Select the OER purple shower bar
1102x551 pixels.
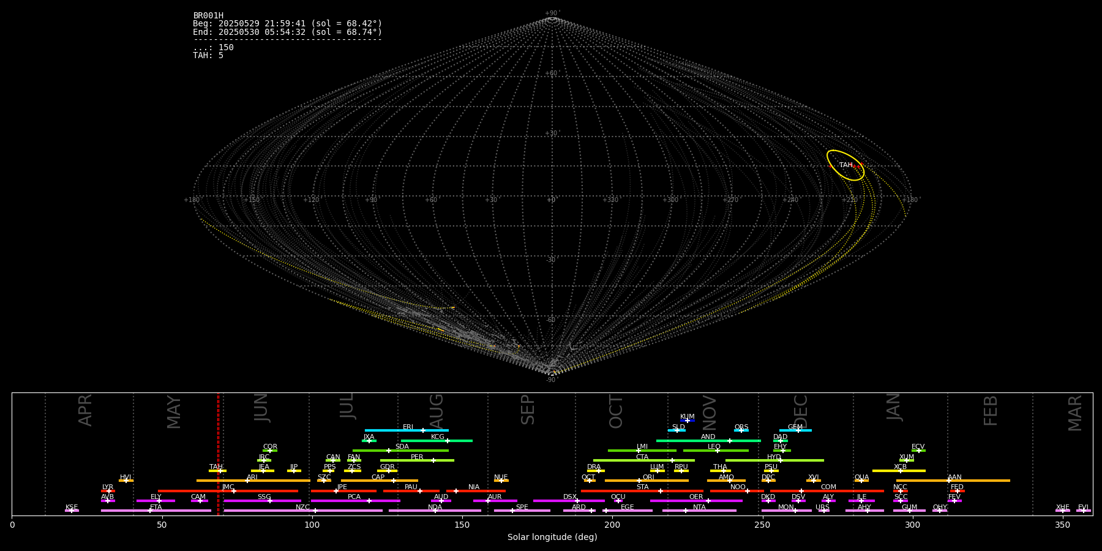tap(696, 501)
